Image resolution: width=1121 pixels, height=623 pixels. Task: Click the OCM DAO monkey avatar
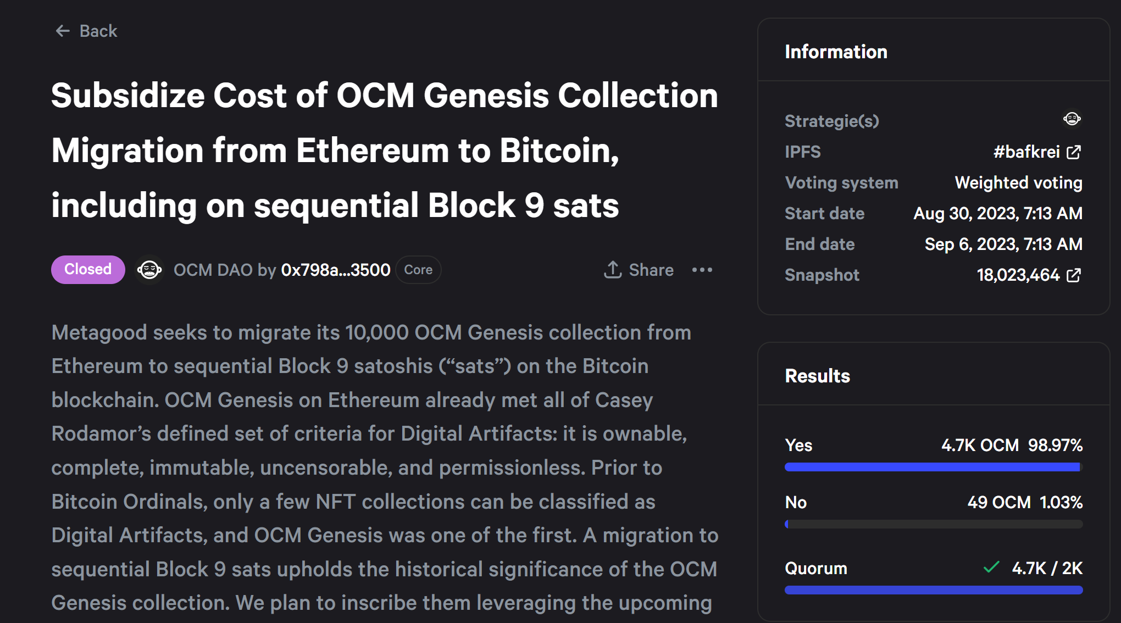[149, 270]
